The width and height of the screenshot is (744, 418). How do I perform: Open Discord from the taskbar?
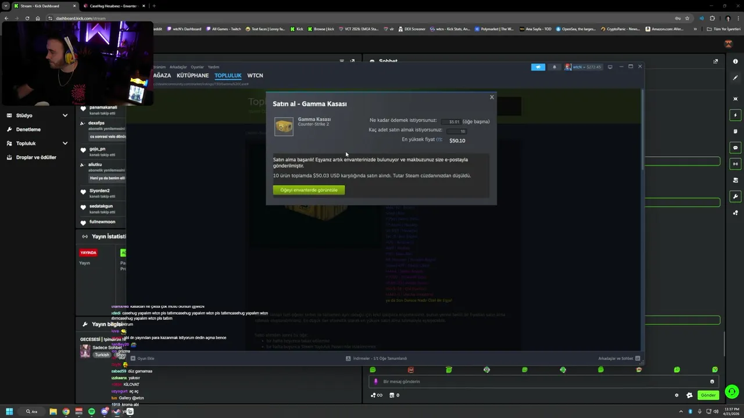click(104, 412)
